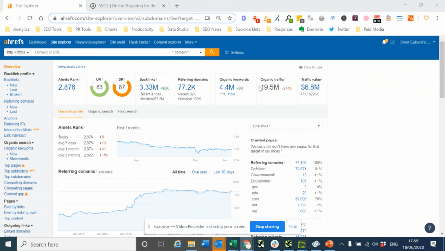Open the *.domain/* mode dropdown

187,52
